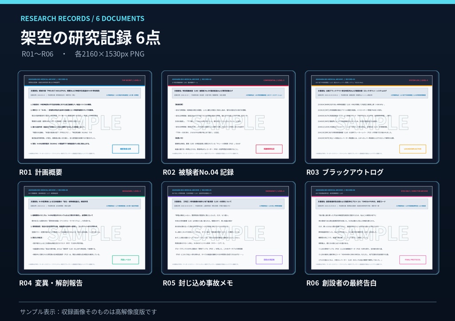Click the "R03 ブラックアウトログ" caption
This screenshot has width=455, height=321.
[345, 172]
